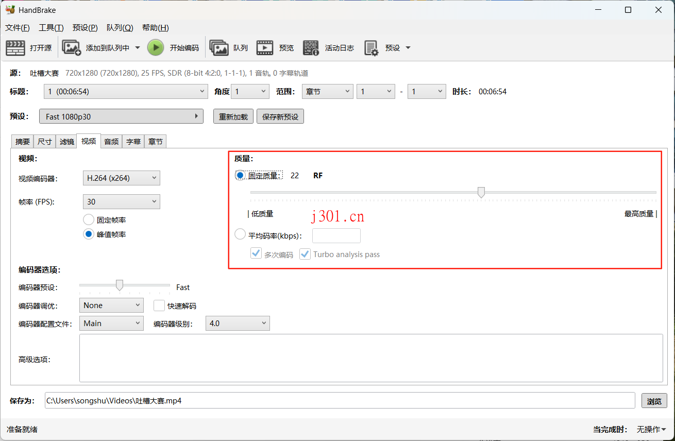
Task: Select average bitrate (平均码率) radio
Action: point(240,234)
